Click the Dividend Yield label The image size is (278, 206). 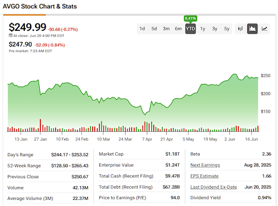(x=205, y=198)
